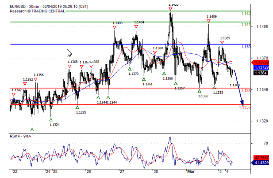This screenshot has height=178, width=273.
Task: Click the red peak marker at 1.1420
Action: (170, 9)
